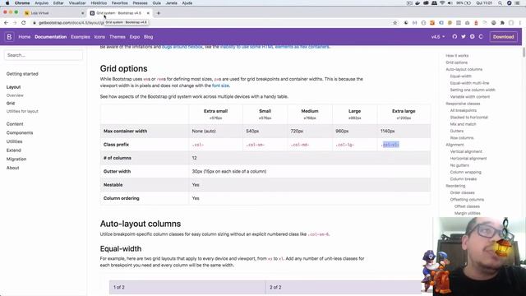Open Overview under Layout
The height and width of the screenshot is (296, 526).
[15, 95]
